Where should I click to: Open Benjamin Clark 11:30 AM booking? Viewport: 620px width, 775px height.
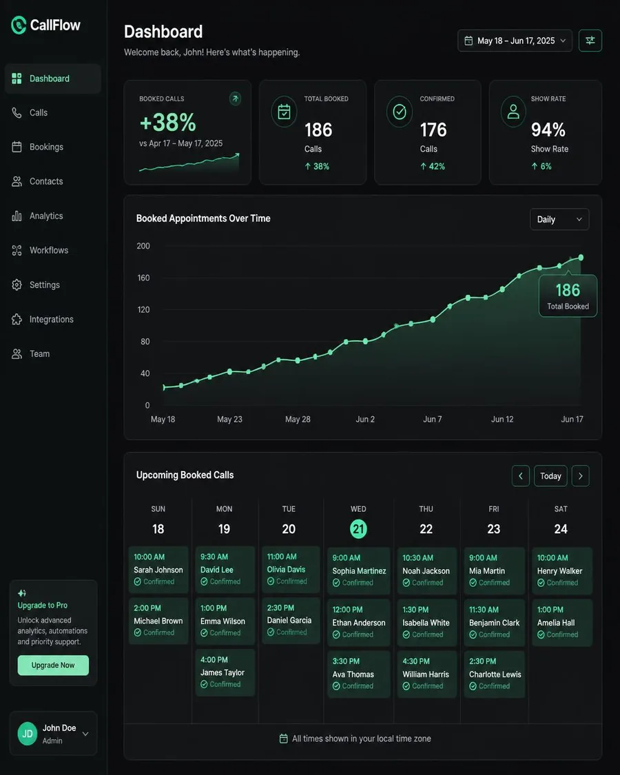(495, 622)
